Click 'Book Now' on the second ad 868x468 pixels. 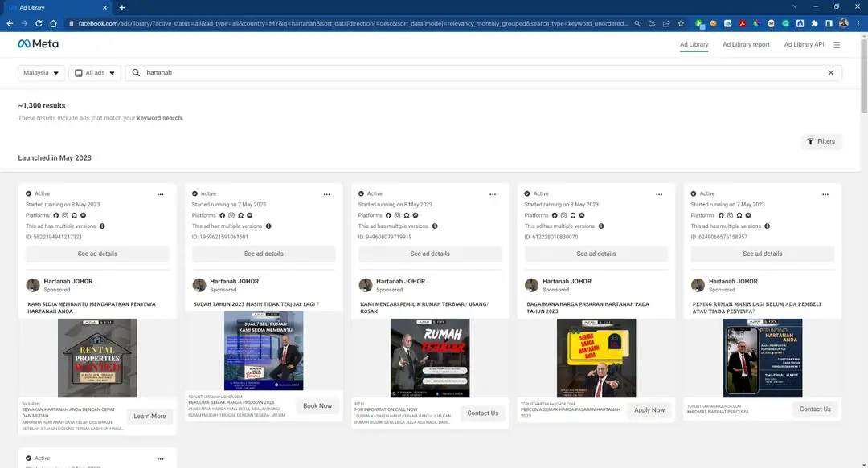pyautogui.click(x=317, y=406)
